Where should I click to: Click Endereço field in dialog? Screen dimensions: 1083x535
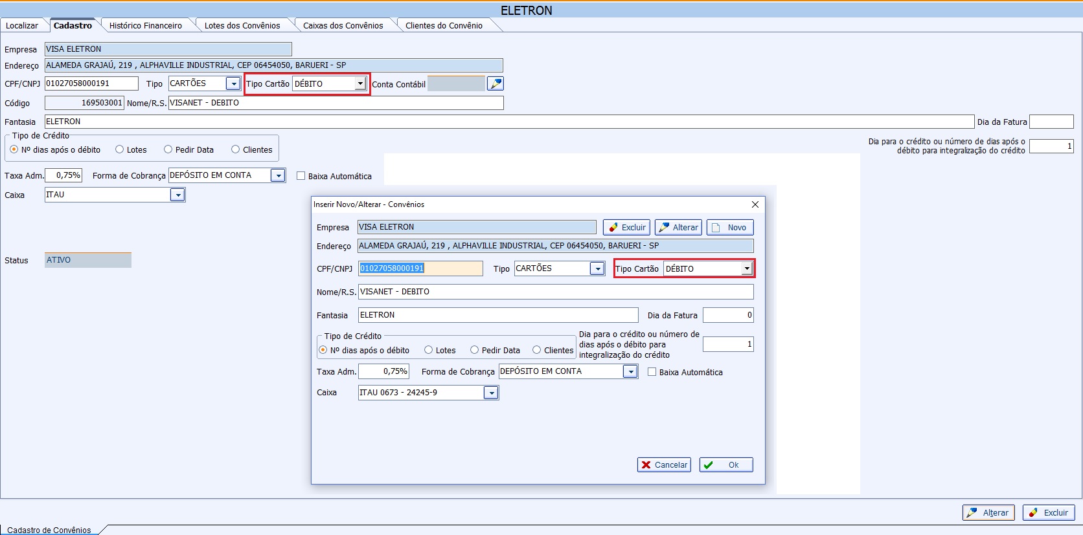556,246
